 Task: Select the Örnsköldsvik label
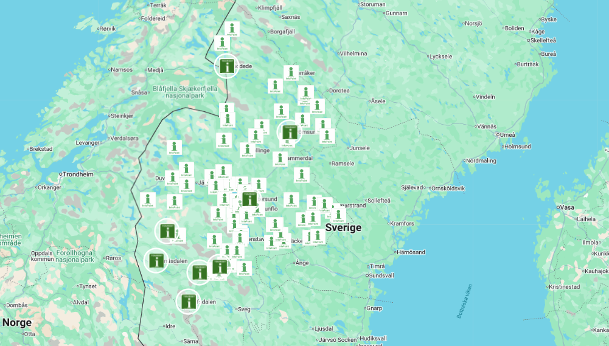click(x=448, y=189)
